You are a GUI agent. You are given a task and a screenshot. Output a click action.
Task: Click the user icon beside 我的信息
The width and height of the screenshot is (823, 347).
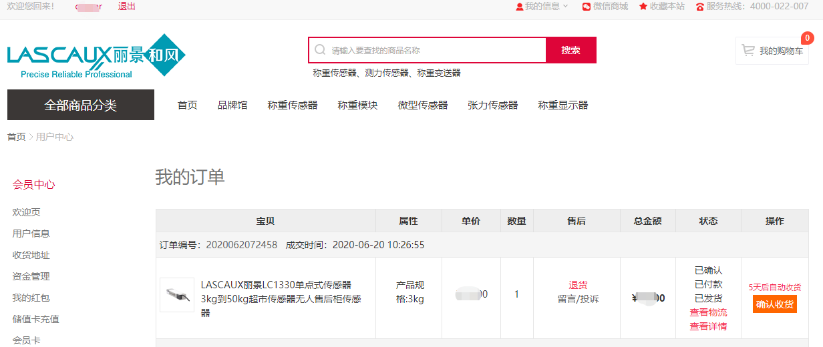(519, 7)
